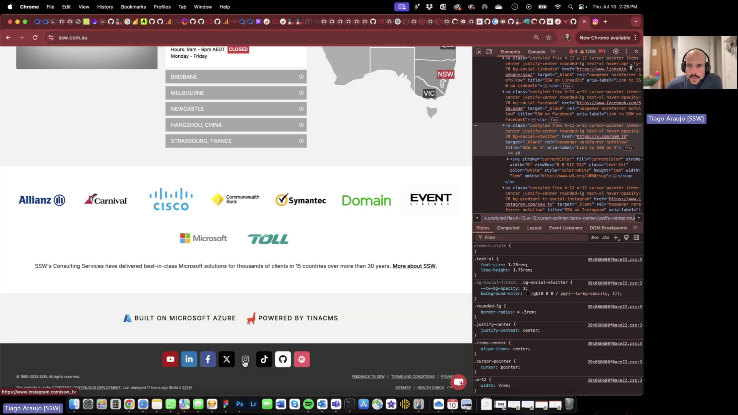Open SSW X (Twitter) icon in footer

[x=227, y=359]
